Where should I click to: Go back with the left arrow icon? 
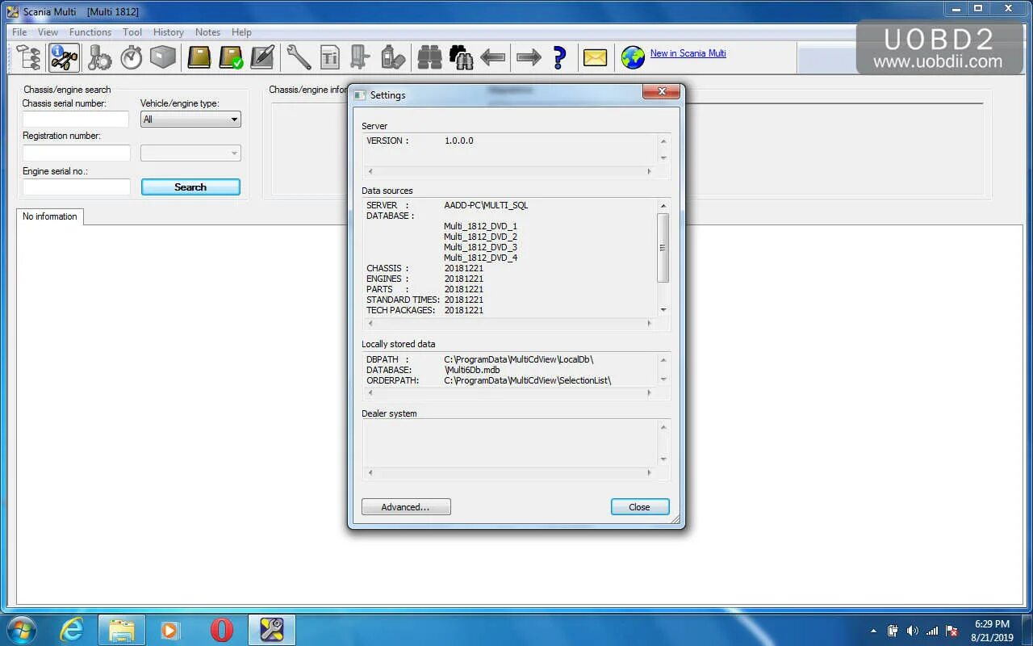(493, 57)
